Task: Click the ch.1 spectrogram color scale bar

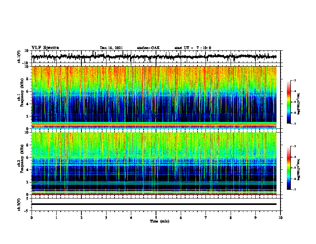Action: [x=288, y=102]
